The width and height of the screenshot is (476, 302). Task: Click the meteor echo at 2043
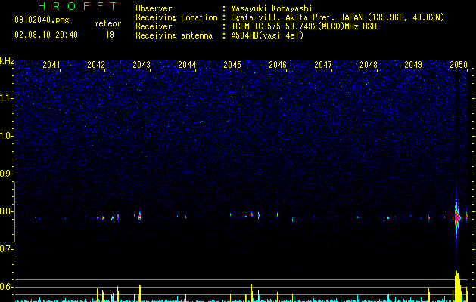tap(140, 216)
